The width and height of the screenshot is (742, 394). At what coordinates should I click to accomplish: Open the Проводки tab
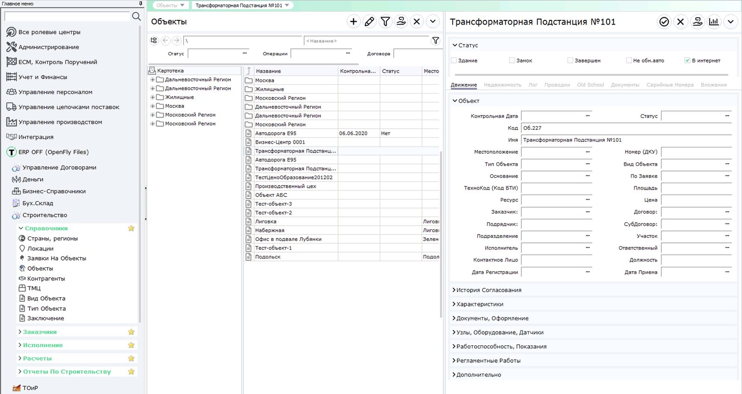pyautogui.click(x=557, y=85)
